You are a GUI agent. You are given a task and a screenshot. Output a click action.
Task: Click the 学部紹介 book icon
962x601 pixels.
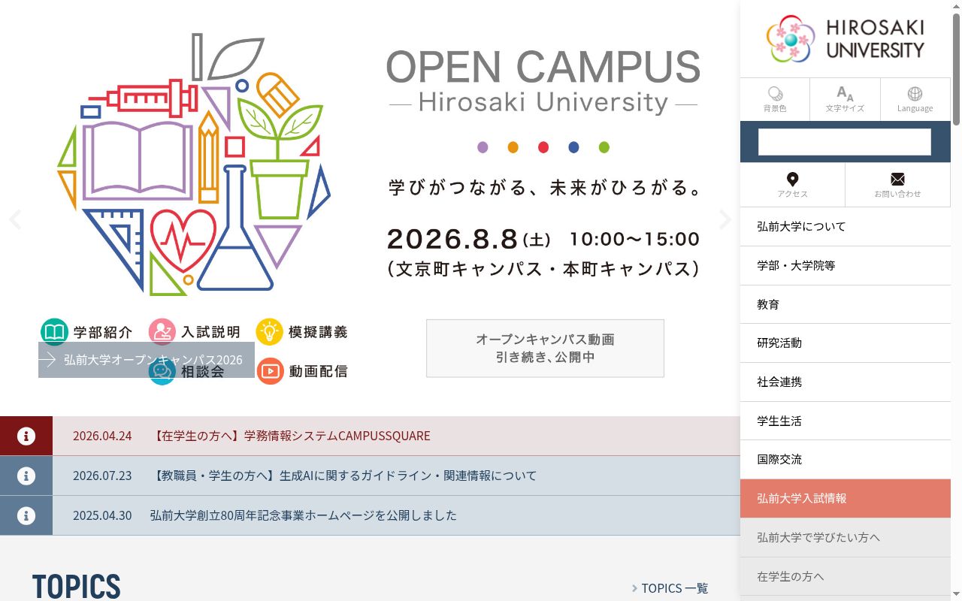(x=54, y=332)
